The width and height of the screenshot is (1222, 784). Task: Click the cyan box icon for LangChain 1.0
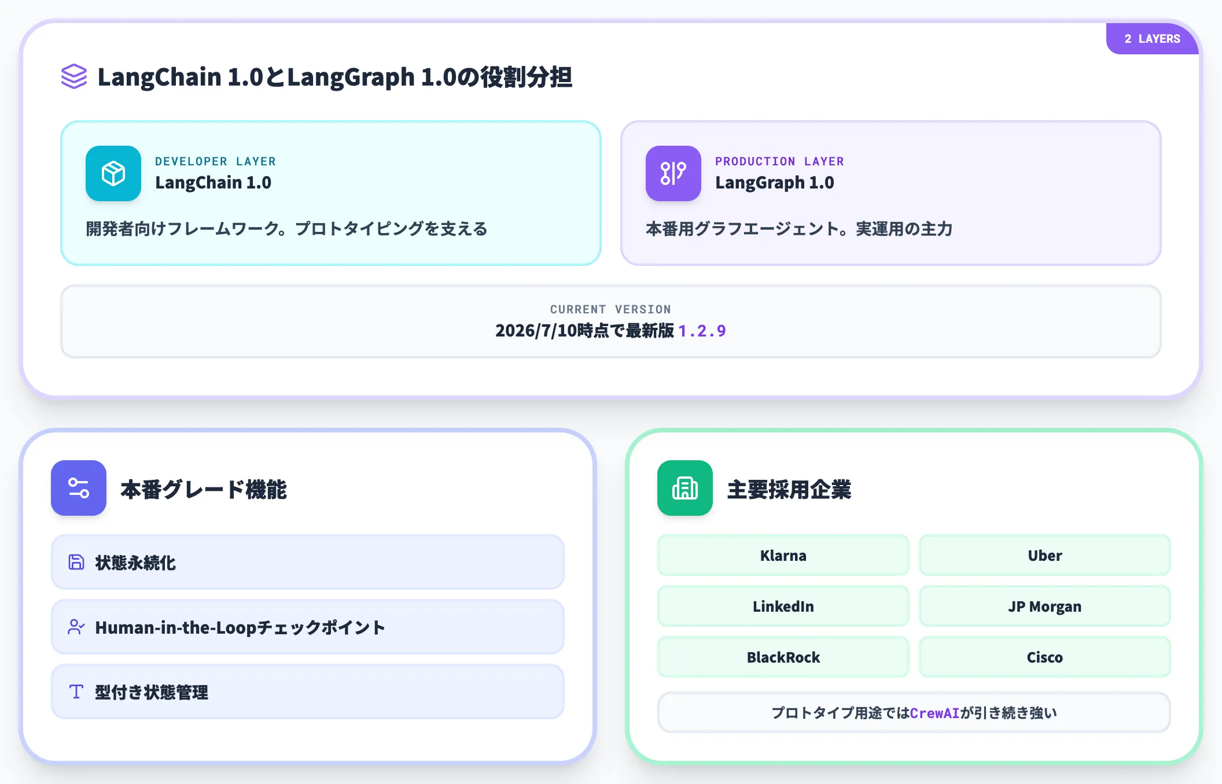coord(113,173)
